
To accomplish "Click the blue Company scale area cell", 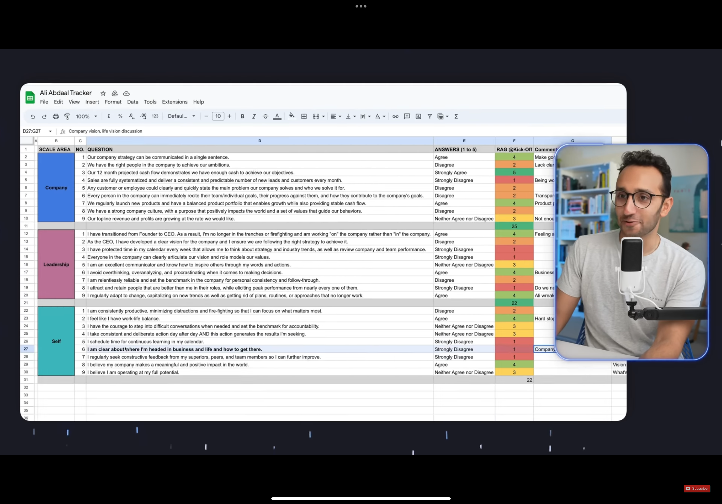I will click(x=56, y=188).
